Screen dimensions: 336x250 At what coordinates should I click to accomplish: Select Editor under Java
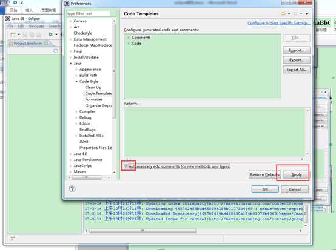coord(85,123)
